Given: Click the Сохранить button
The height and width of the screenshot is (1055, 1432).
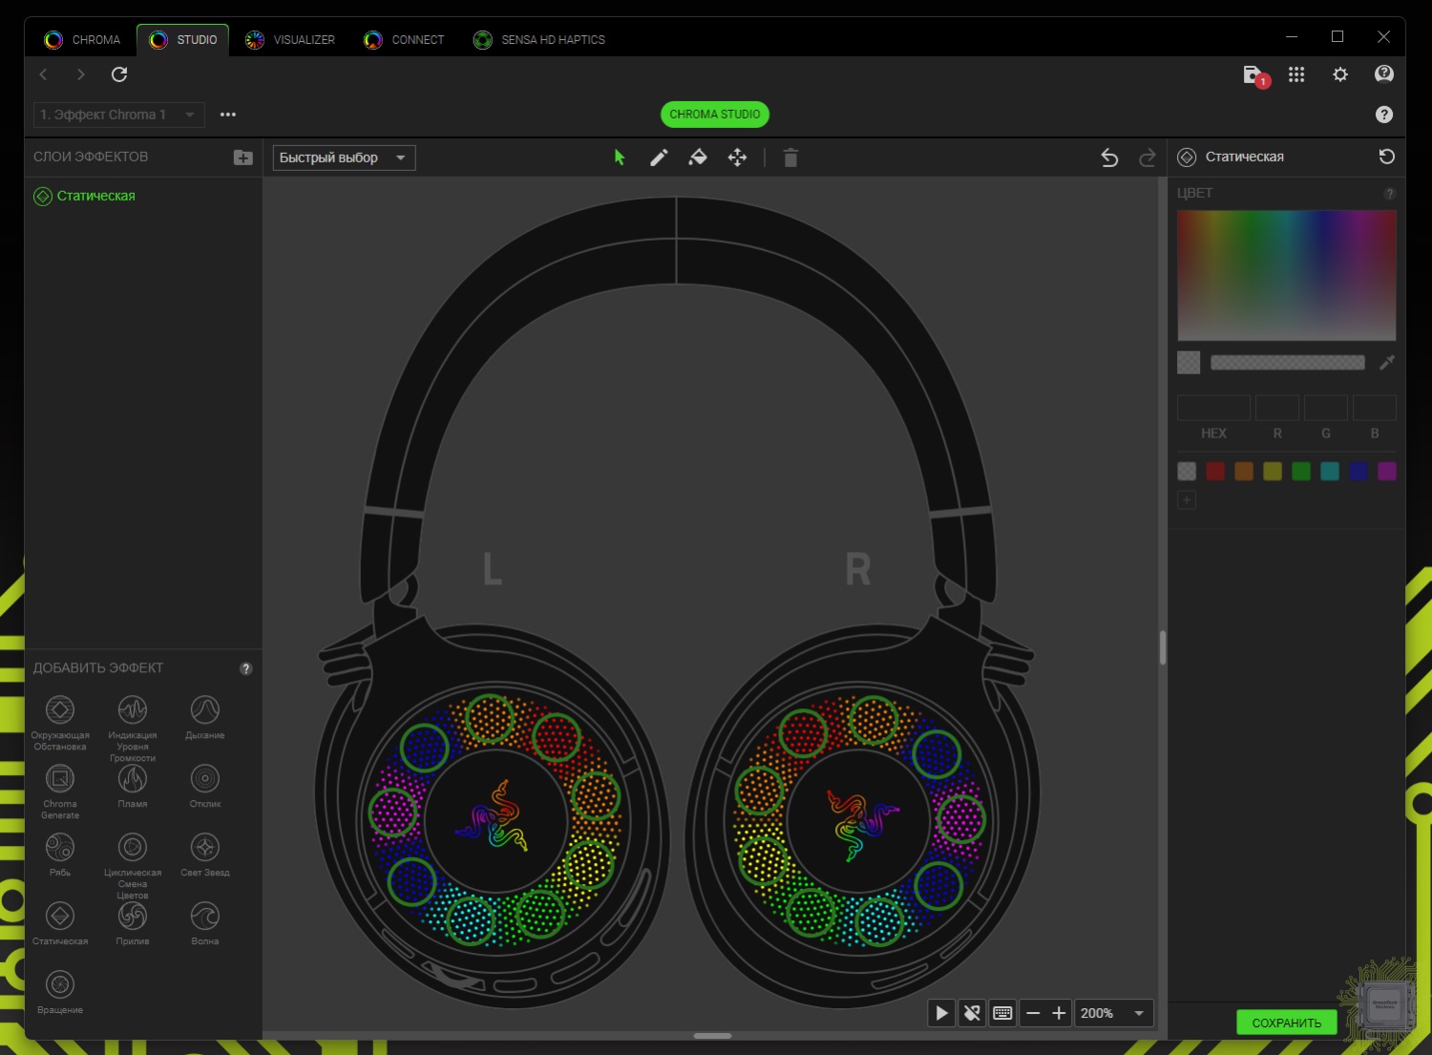Looking at the screenshot, I should (1286, 1023).
